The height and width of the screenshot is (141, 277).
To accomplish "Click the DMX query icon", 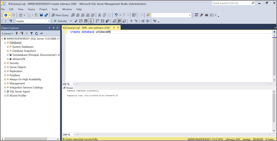I will [x=83, y=15].
